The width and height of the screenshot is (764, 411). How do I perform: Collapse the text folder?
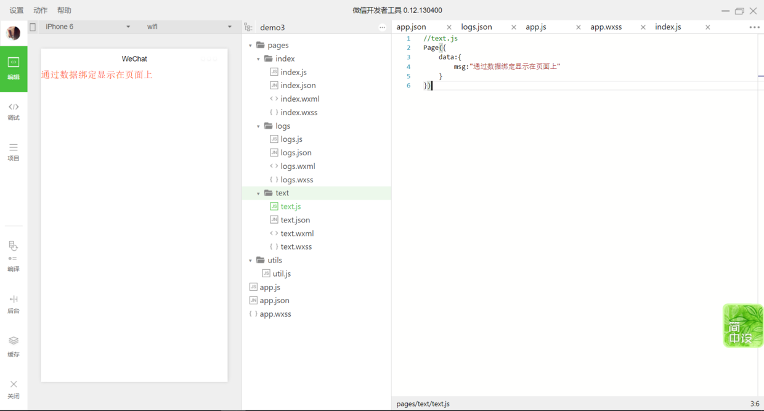pos(259,193)
